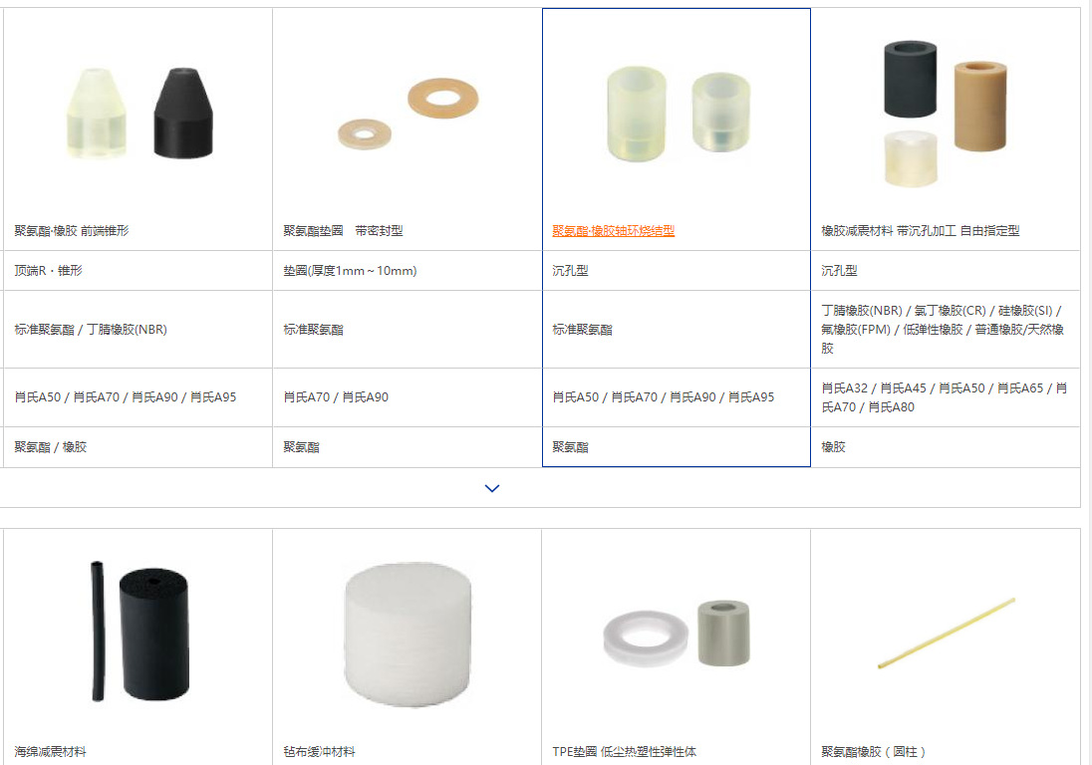1092x765 pixels.
Task: Open the 聚氨酯垫圈 带密封型 product title
Action: pyautogui.click(x=344, y=230)
